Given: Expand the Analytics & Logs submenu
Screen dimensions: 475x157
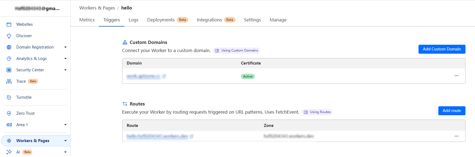Looking at the screenshot, I should pos(65,59).
